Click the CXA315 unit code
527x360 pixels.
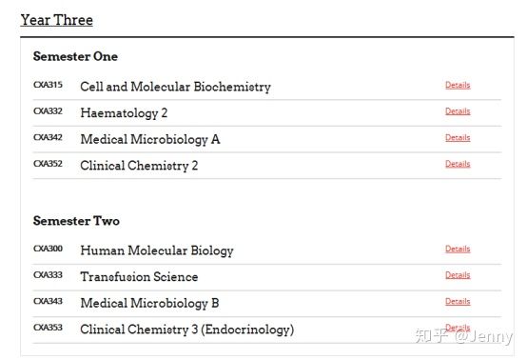[x=48, y=85]
